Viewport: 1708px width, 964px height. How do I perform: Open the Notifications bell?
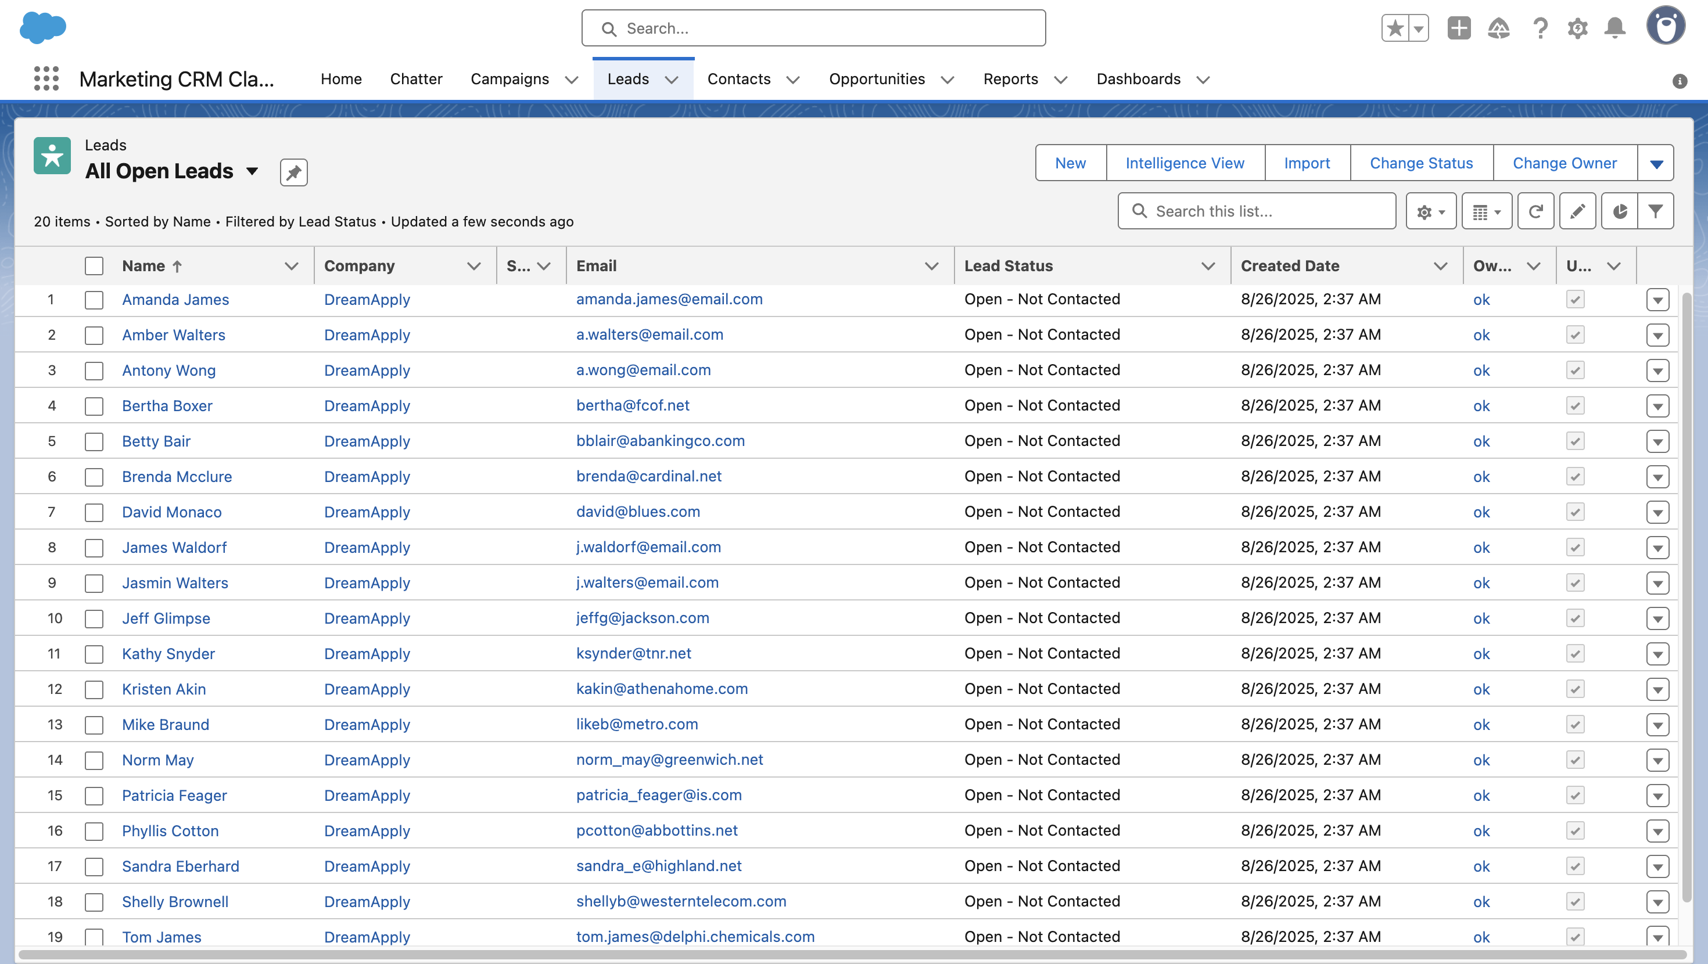point(1615,28)
